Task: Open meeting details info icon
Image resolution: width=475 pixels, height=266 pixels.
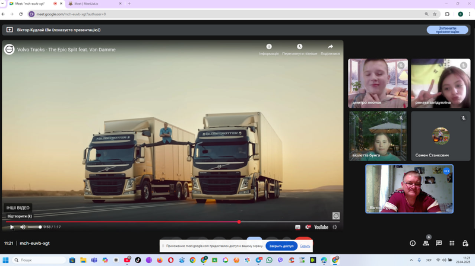Action: (x=413, y=243)
